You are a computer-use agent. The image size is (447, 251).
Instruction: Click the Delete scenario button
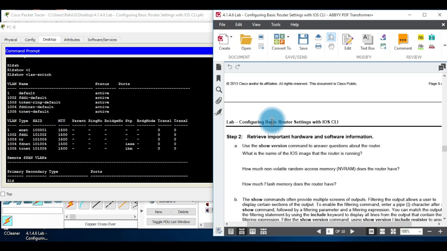point(183,212)
